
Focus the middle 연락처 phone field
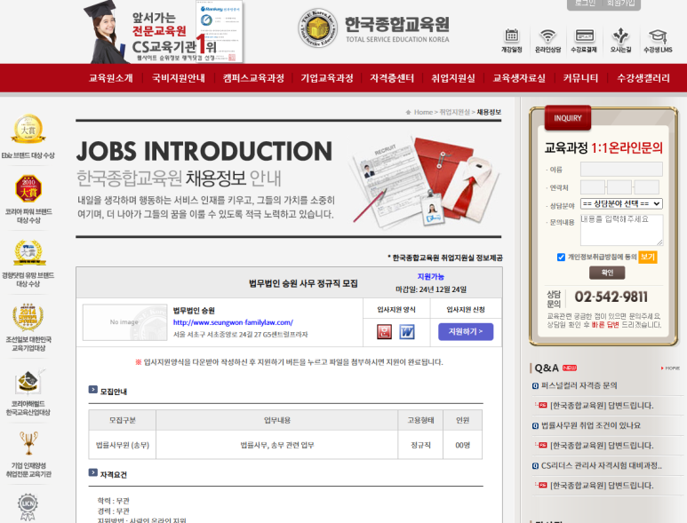pos(619,187)
